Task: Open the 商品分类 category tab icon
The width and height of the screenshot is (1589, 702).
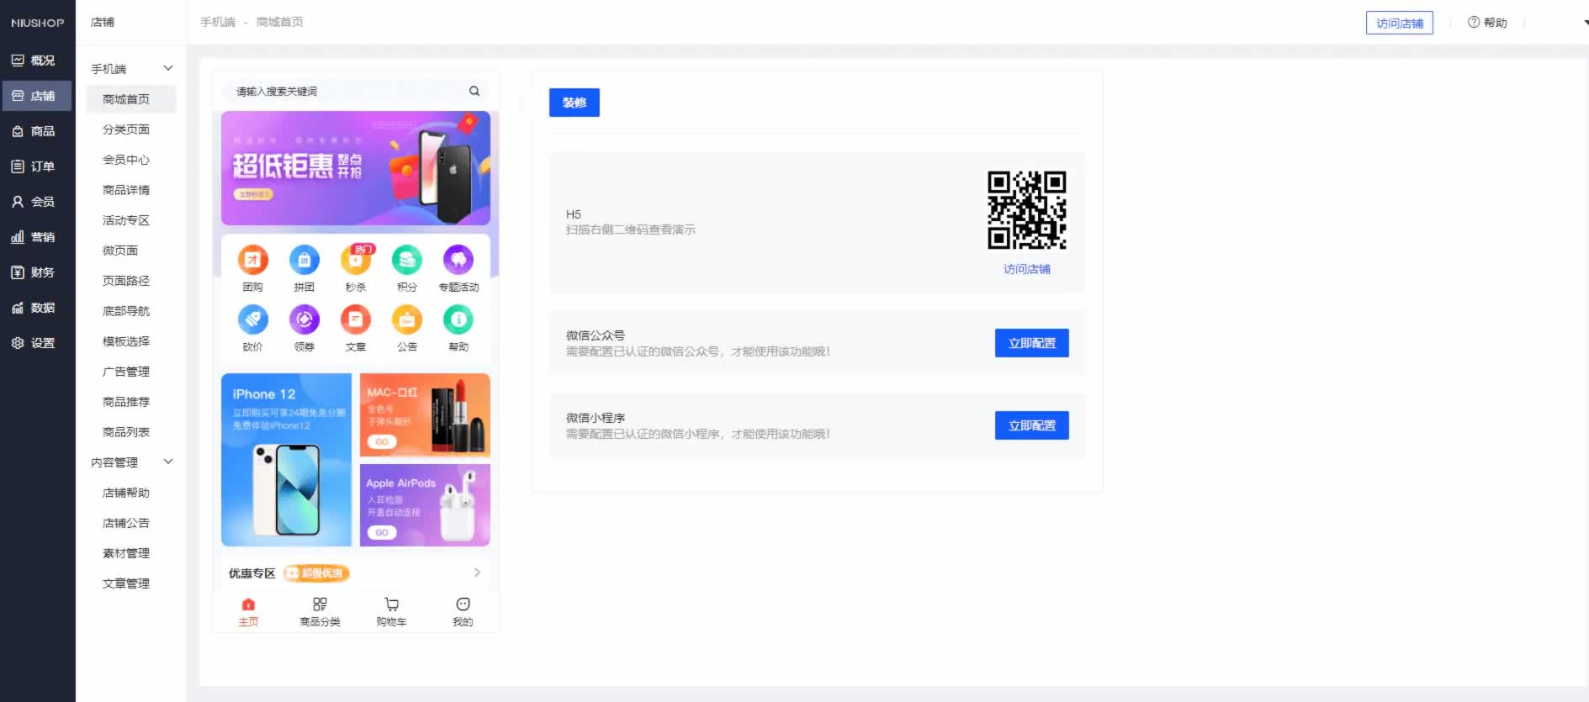Action: [320, 604]
